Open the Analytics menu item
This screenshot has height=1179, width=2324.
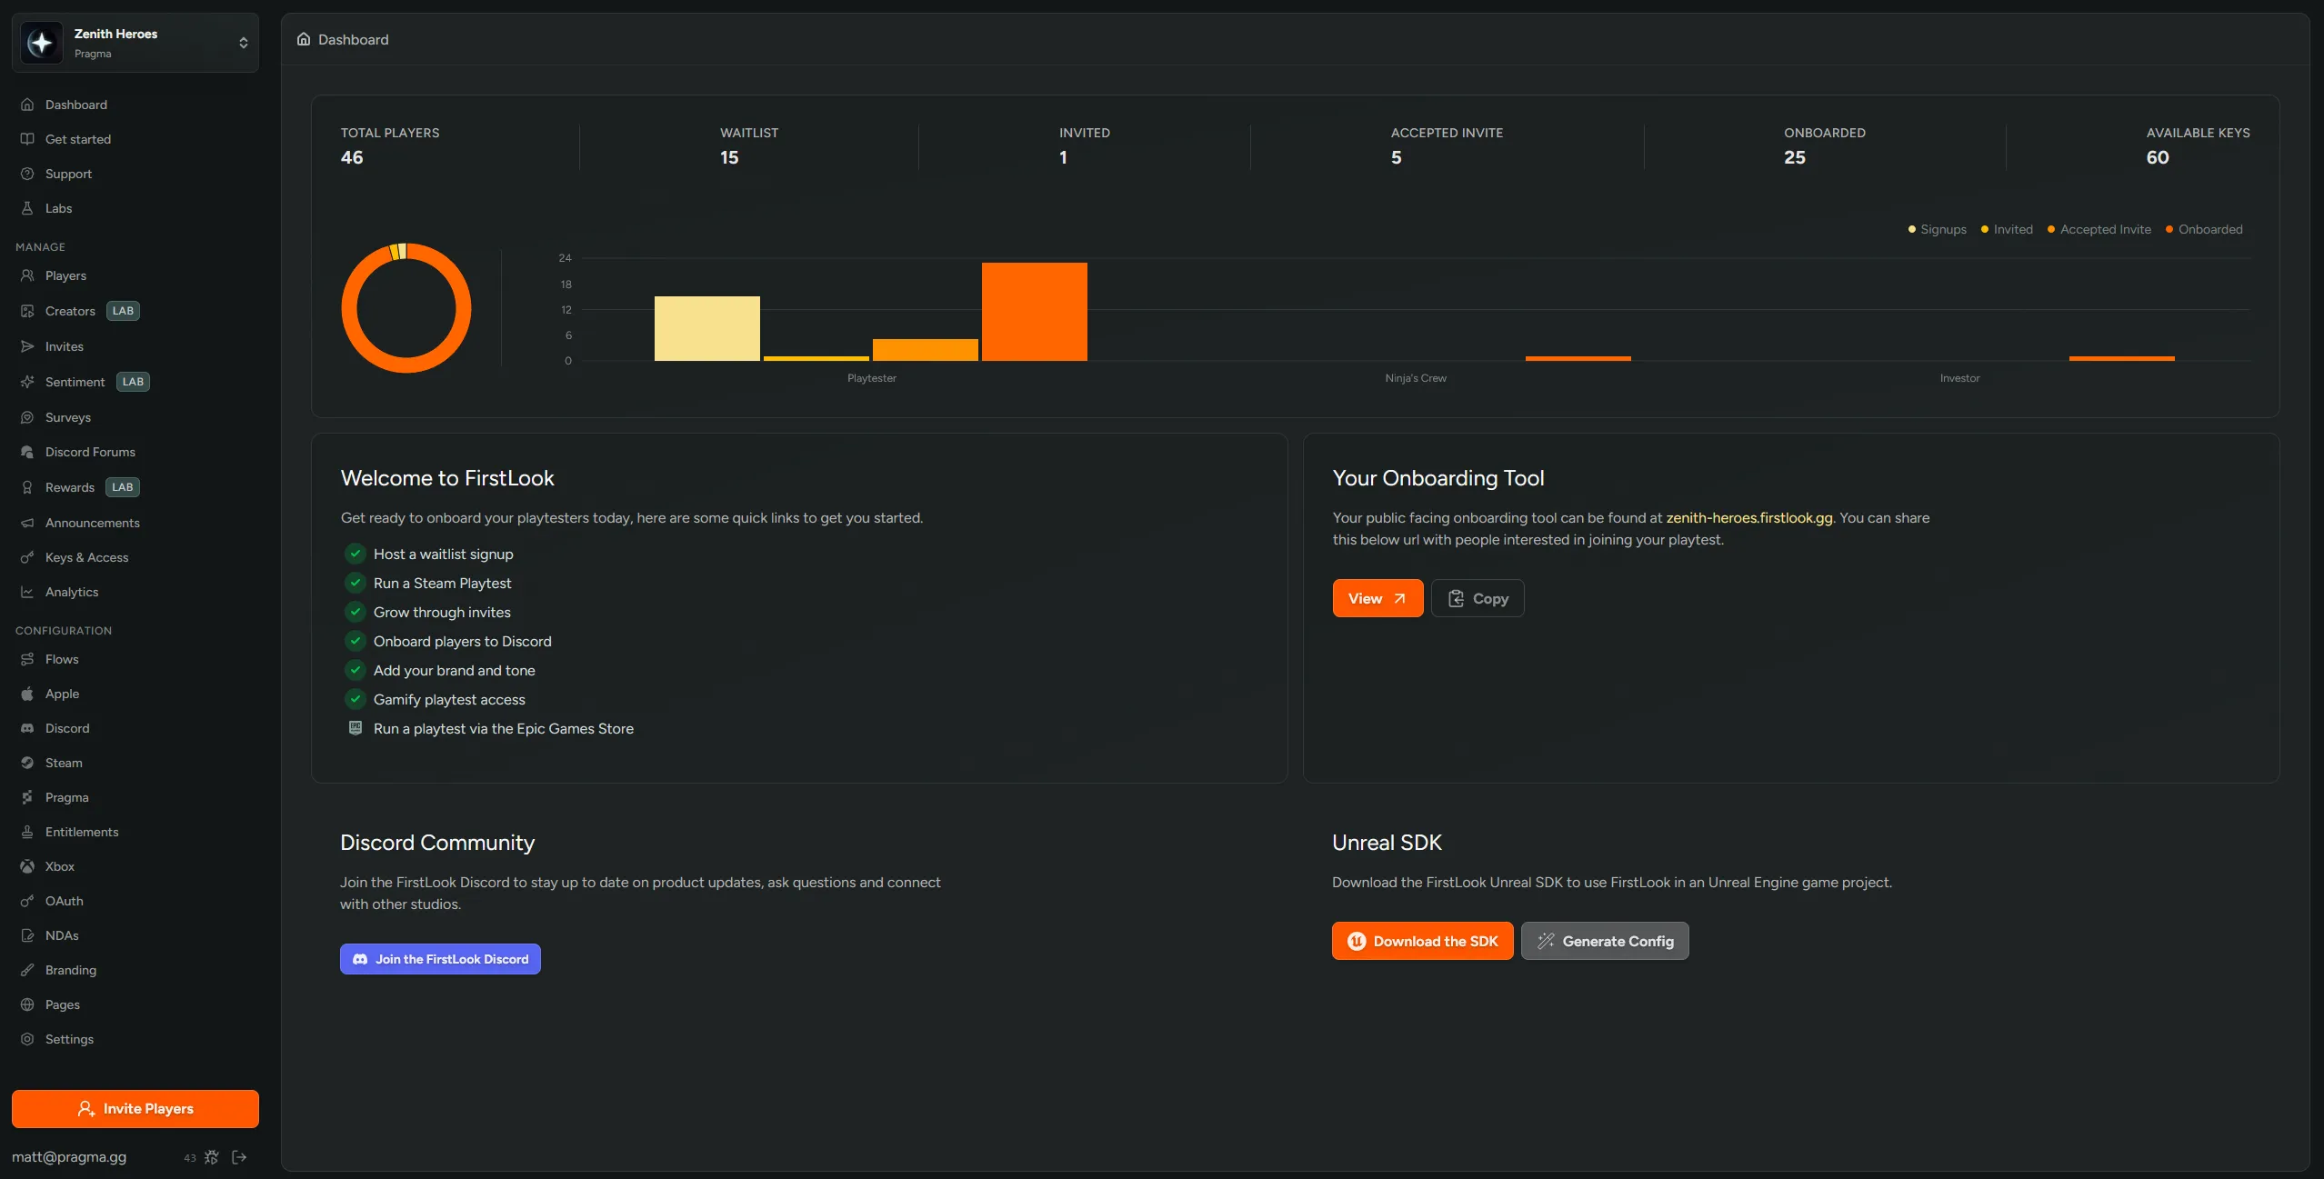pyautogui.click(x=72, y=592)
